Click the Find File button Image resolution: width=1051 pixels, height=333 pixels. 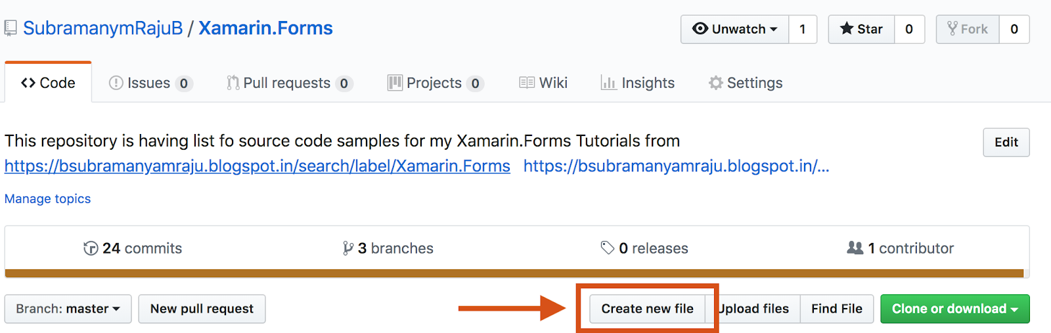point(836,309)
